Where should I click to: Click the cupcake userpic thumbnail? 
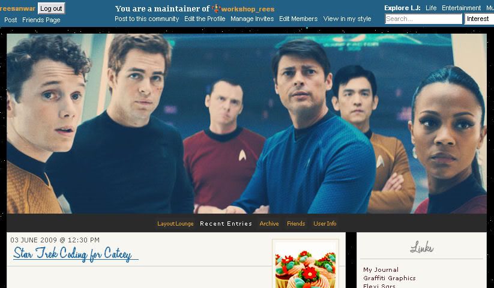(x=306, y=265)
